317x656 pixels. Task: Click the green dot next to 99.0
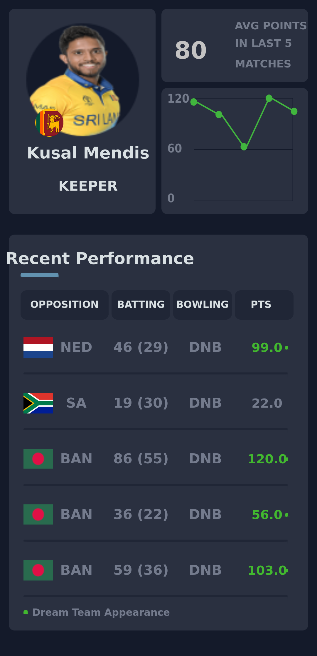[286, 348]
